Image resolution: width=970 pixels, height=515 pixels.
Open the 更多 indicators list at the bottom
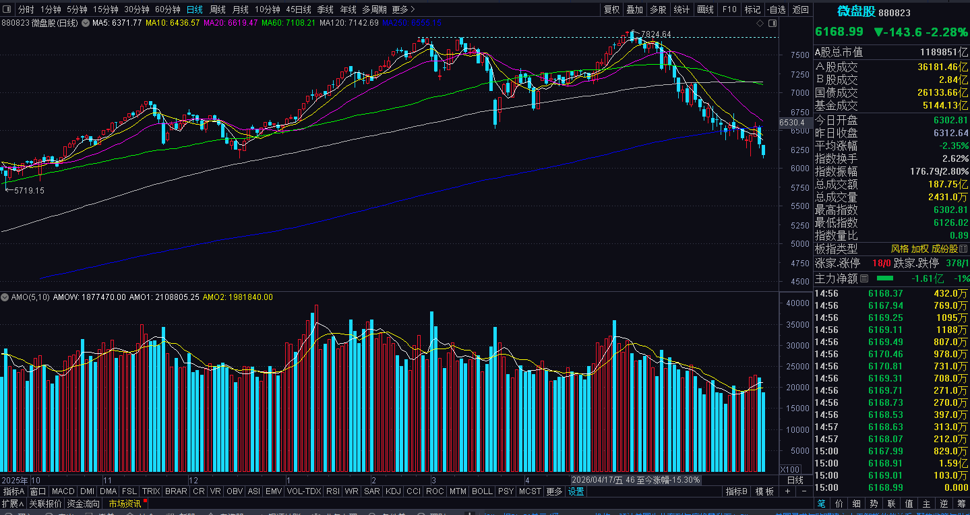click(554, 491)
